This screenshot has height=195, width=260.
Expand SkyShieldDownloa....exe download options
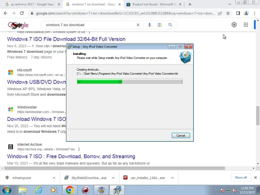point(113,178)
